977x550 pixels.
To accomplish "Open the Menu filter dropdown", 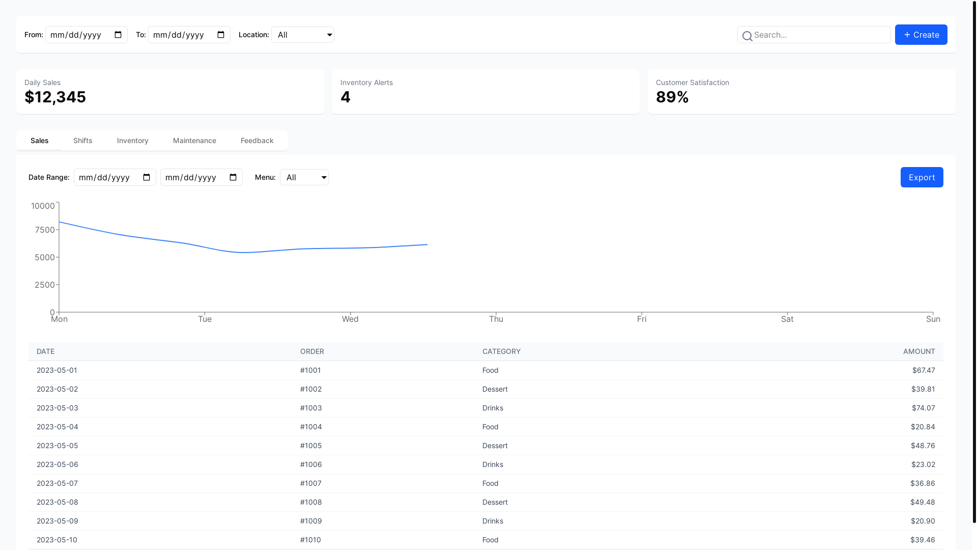I will click(304, 177).
